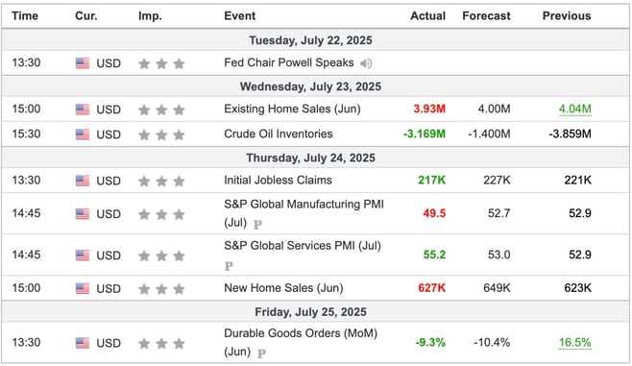This screenshot has width=632, height=366.
Task: Click the US flag in New Home Sales row
Action: (83, 288)
